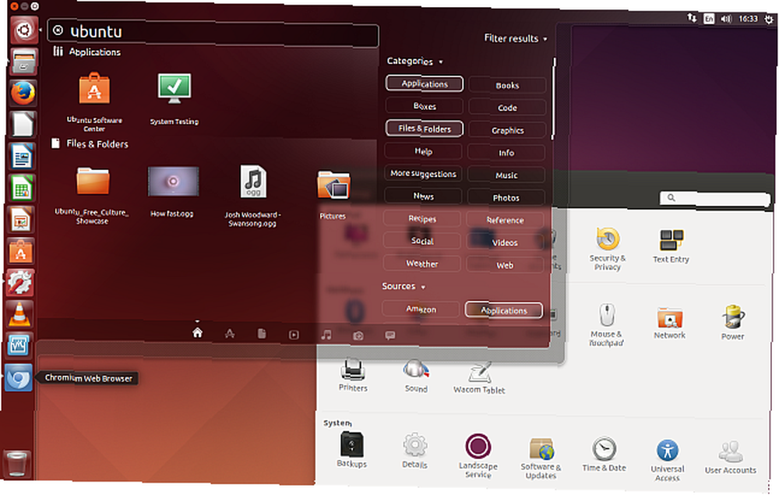Enable the Videos category filter
779x495 pixels.
tap(505, 242)
